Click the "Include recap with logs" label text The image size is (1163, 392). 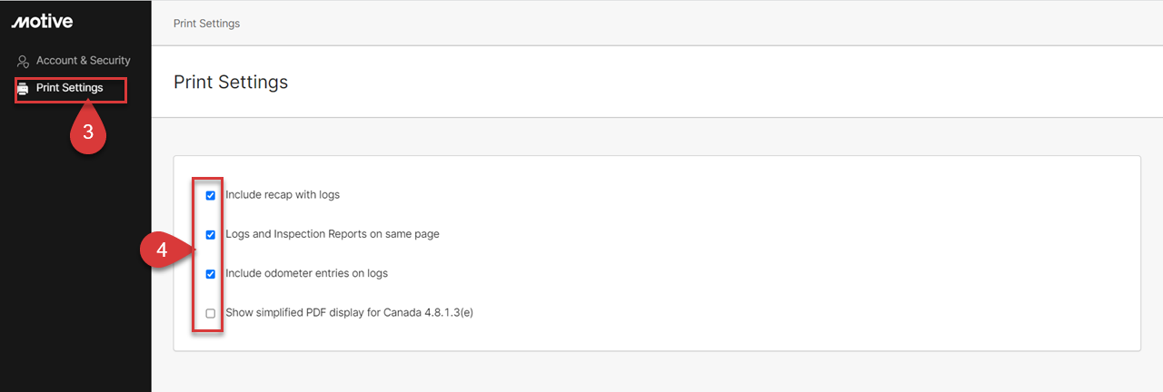(283, 195)
